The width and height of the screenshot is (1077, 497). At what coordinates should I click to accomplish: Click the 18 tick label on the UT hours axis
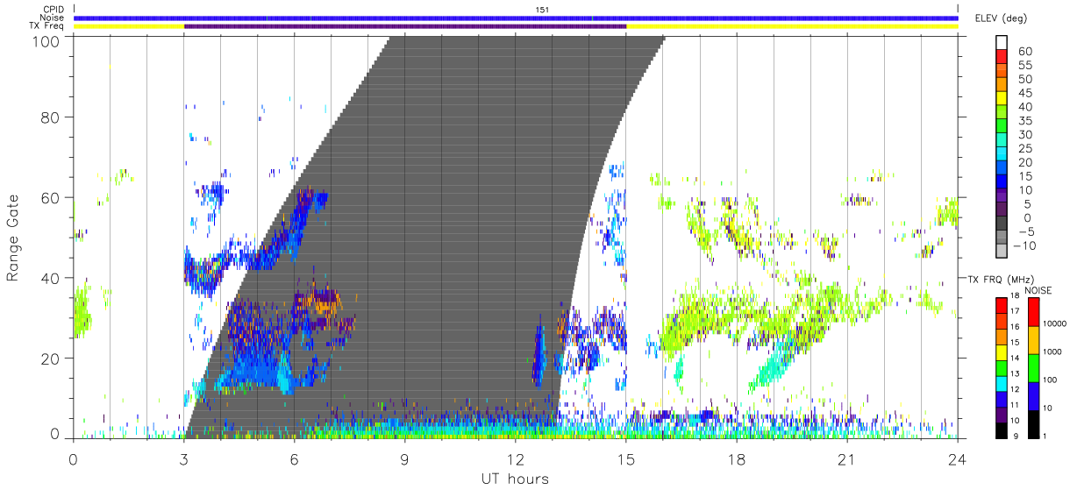(x=737, y=459)
